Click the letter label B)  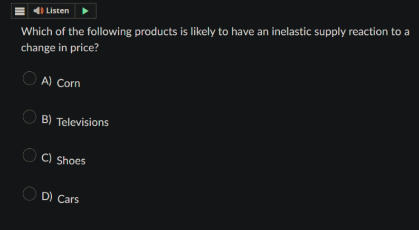47,119
